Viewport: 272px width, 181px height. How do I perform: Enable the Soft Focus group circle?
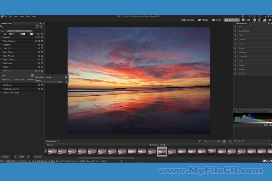[x=42, y=63]
